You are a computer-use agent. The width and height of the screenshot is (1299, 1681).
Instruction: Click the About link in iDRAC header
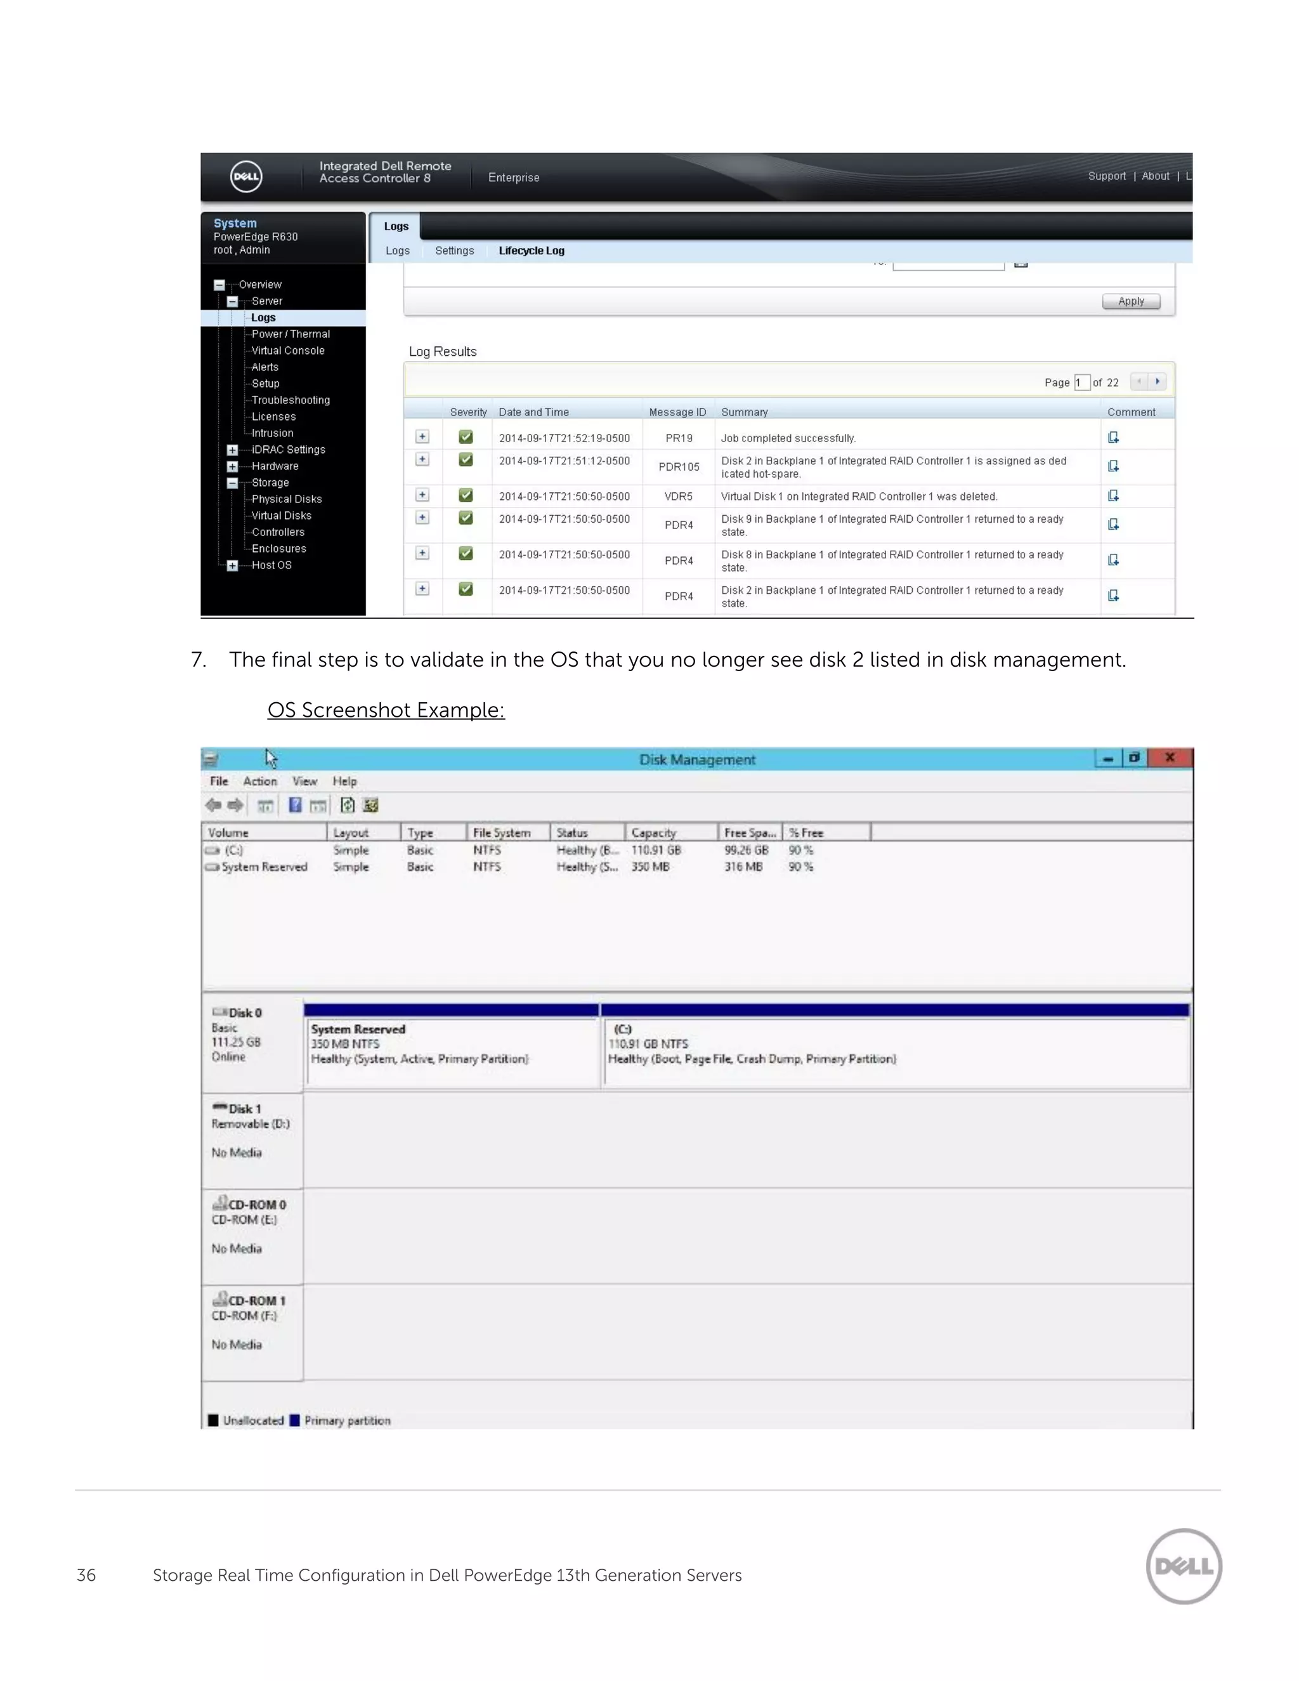[1156, 176]
